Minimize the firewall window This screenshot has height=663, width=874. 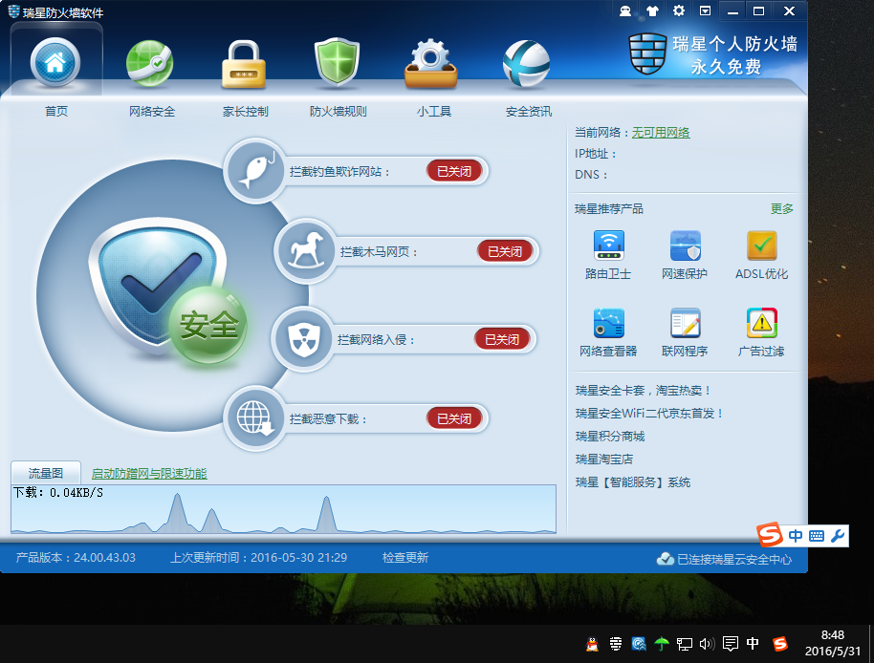pyautogui.click(x=733, y=11)
